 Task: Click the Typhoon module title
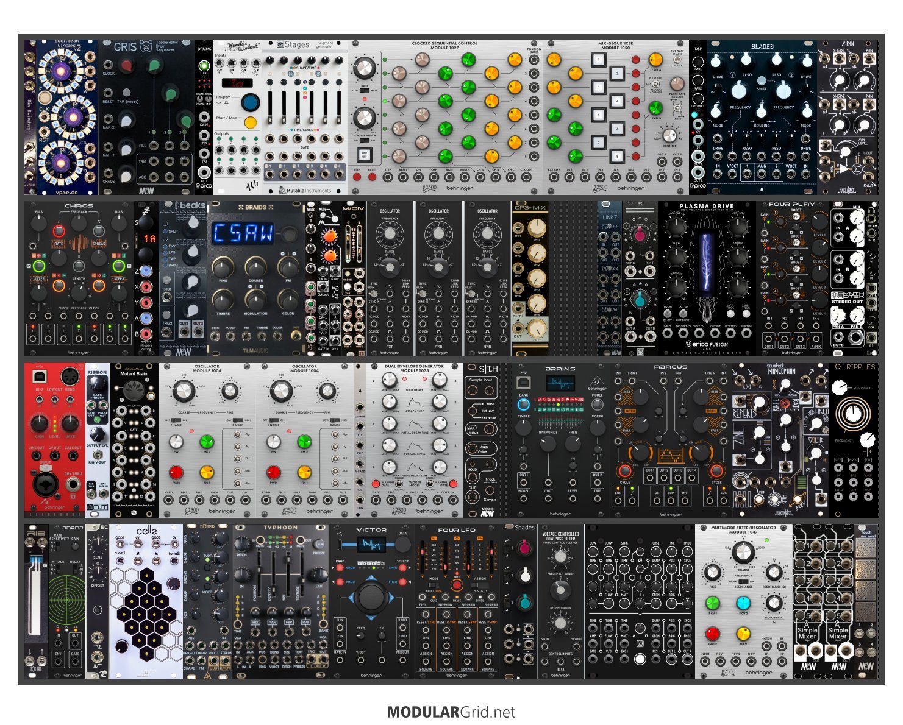pyautogui.click(x=280, y=528)
